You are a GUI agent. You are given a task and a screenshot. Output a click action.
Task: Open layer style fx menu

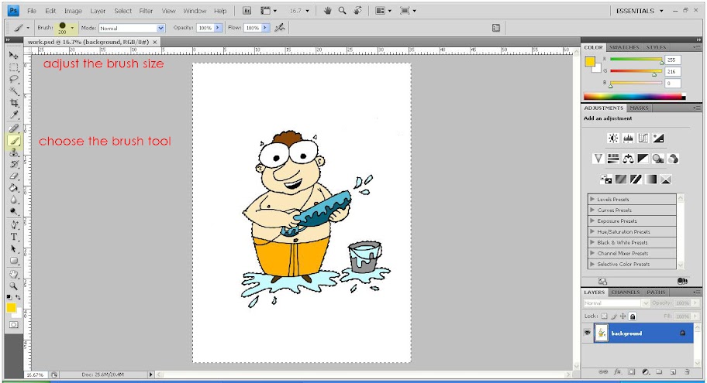(617, 371)
